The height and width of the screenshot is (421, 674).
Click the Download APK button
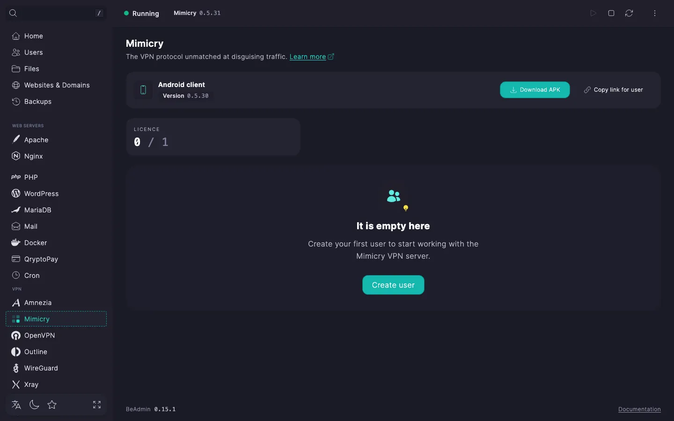(x=535, y=90)
